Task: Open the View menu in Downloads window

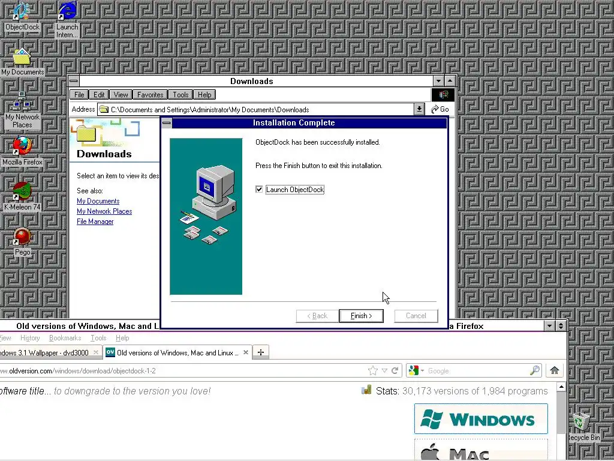Action: (x=121, y=94)
